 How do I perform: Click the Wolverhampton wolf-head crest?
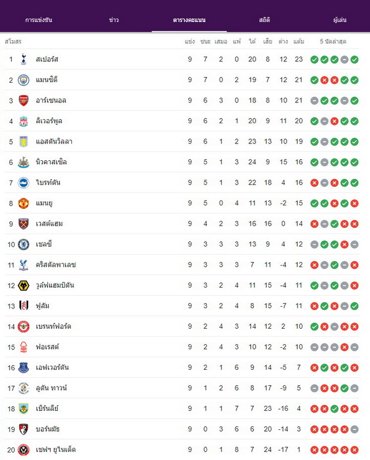[24, 285]
